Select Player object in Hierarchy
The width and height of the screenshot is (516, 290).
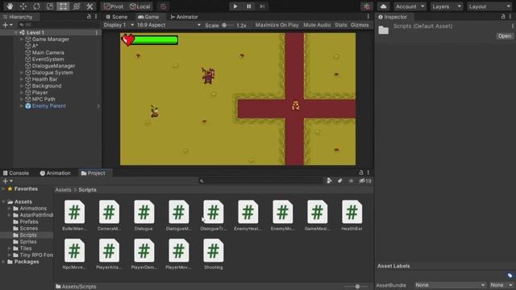pos(40,93)
